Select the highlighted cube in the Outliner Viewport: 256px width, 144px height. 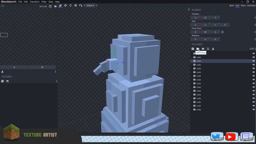tap(223, 61)
